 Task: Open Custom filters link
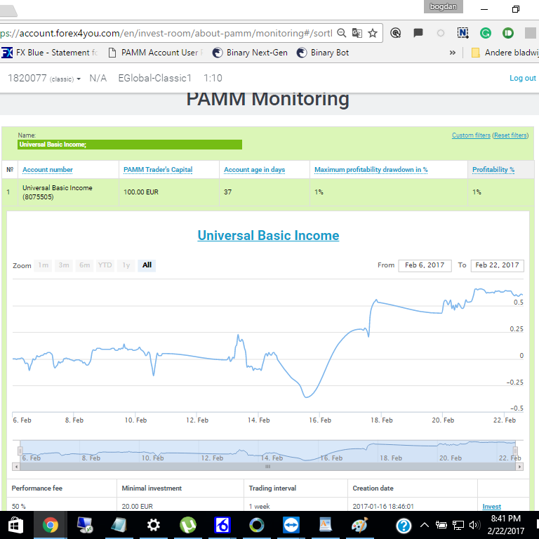[x=471, y=135]
